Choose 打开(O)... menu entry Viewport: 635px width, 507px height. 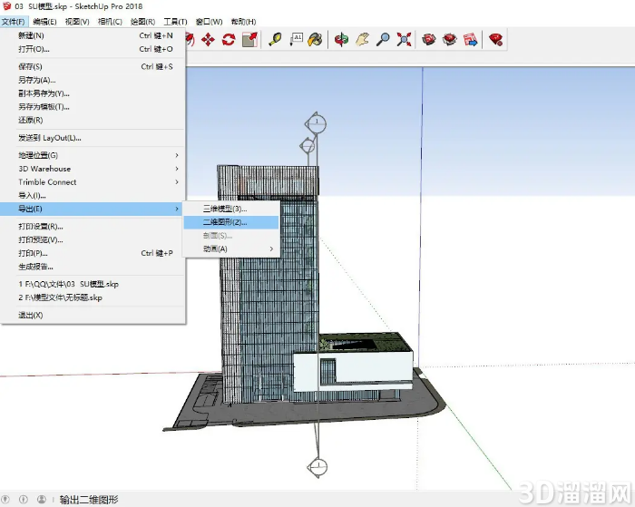click(93, 49)
